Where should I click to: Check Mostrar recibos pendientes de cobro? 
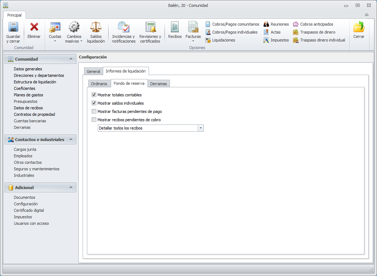[94, 120]
